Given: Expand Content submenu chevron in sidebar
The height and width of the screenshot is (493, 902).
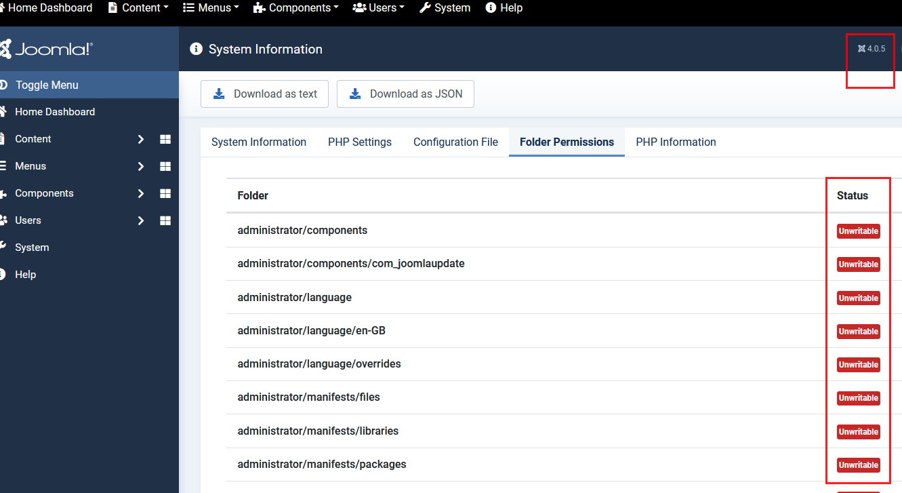Looking at the screenshot, I should click(141, 139).
